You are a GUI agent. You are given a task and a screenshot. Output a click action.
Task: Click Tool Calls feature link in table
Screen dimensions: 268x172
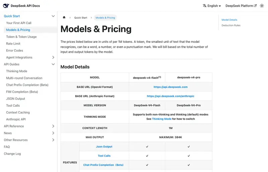(104, 156)
